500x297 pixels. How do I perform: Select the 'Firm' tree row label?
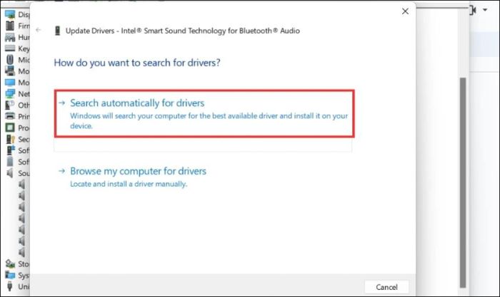24,26
